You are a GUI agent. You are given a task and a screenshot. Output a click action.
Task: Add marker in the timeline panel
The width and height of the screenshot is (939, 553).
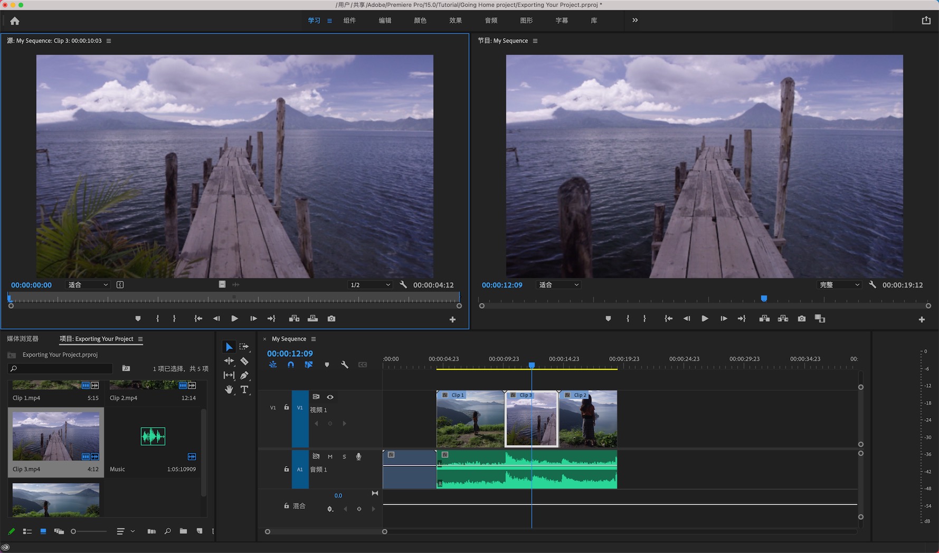pyautogui.click(x=327, y=365)
